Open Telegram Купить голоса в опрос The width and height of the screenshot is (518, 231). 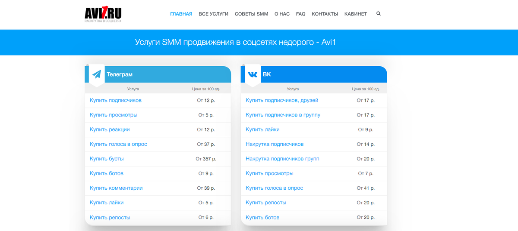[x=118, y=144]
